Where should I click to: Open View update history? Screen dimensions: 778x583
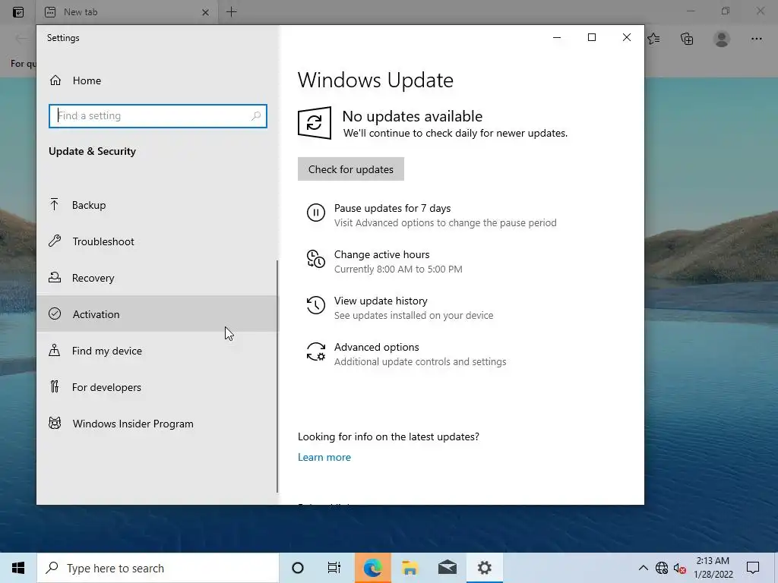[x=381, y=301]
